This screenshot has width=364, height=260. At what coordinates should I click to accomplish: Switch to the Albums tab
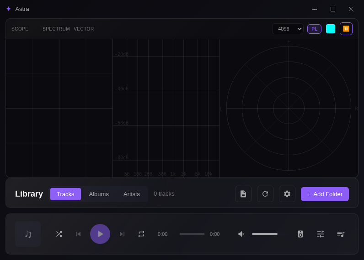[x=99, y=194]
